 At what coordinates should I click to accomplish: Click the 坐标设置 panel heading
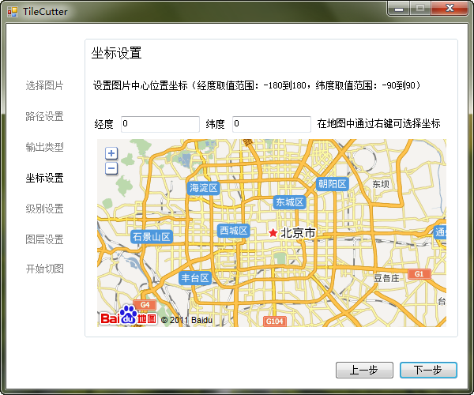point(116,53)
